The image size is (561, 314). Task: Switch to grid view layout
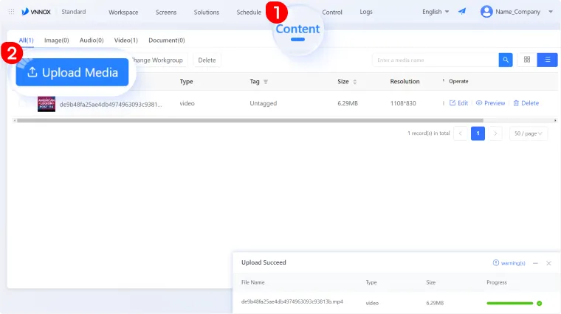point(527,60)
